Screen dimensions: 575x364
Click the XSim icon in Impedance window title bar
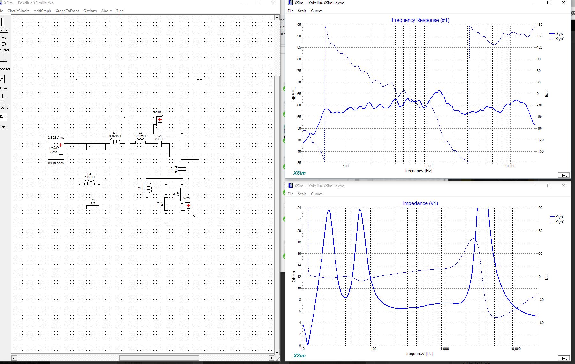click(290, 186)
